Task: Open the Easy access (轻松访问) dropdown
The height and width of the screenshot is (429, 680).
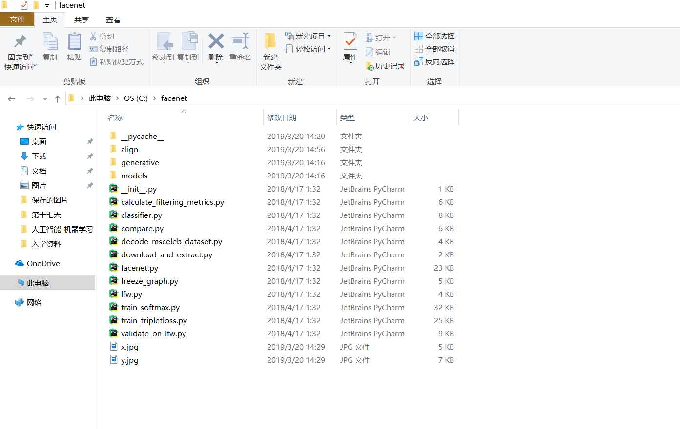Action: [x=329, y=49]
